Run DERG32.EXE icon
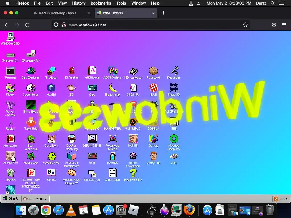 [92, 141]
